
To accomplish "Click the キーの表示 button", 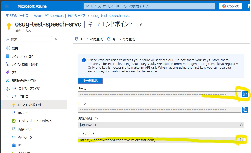I will (90, 81).
